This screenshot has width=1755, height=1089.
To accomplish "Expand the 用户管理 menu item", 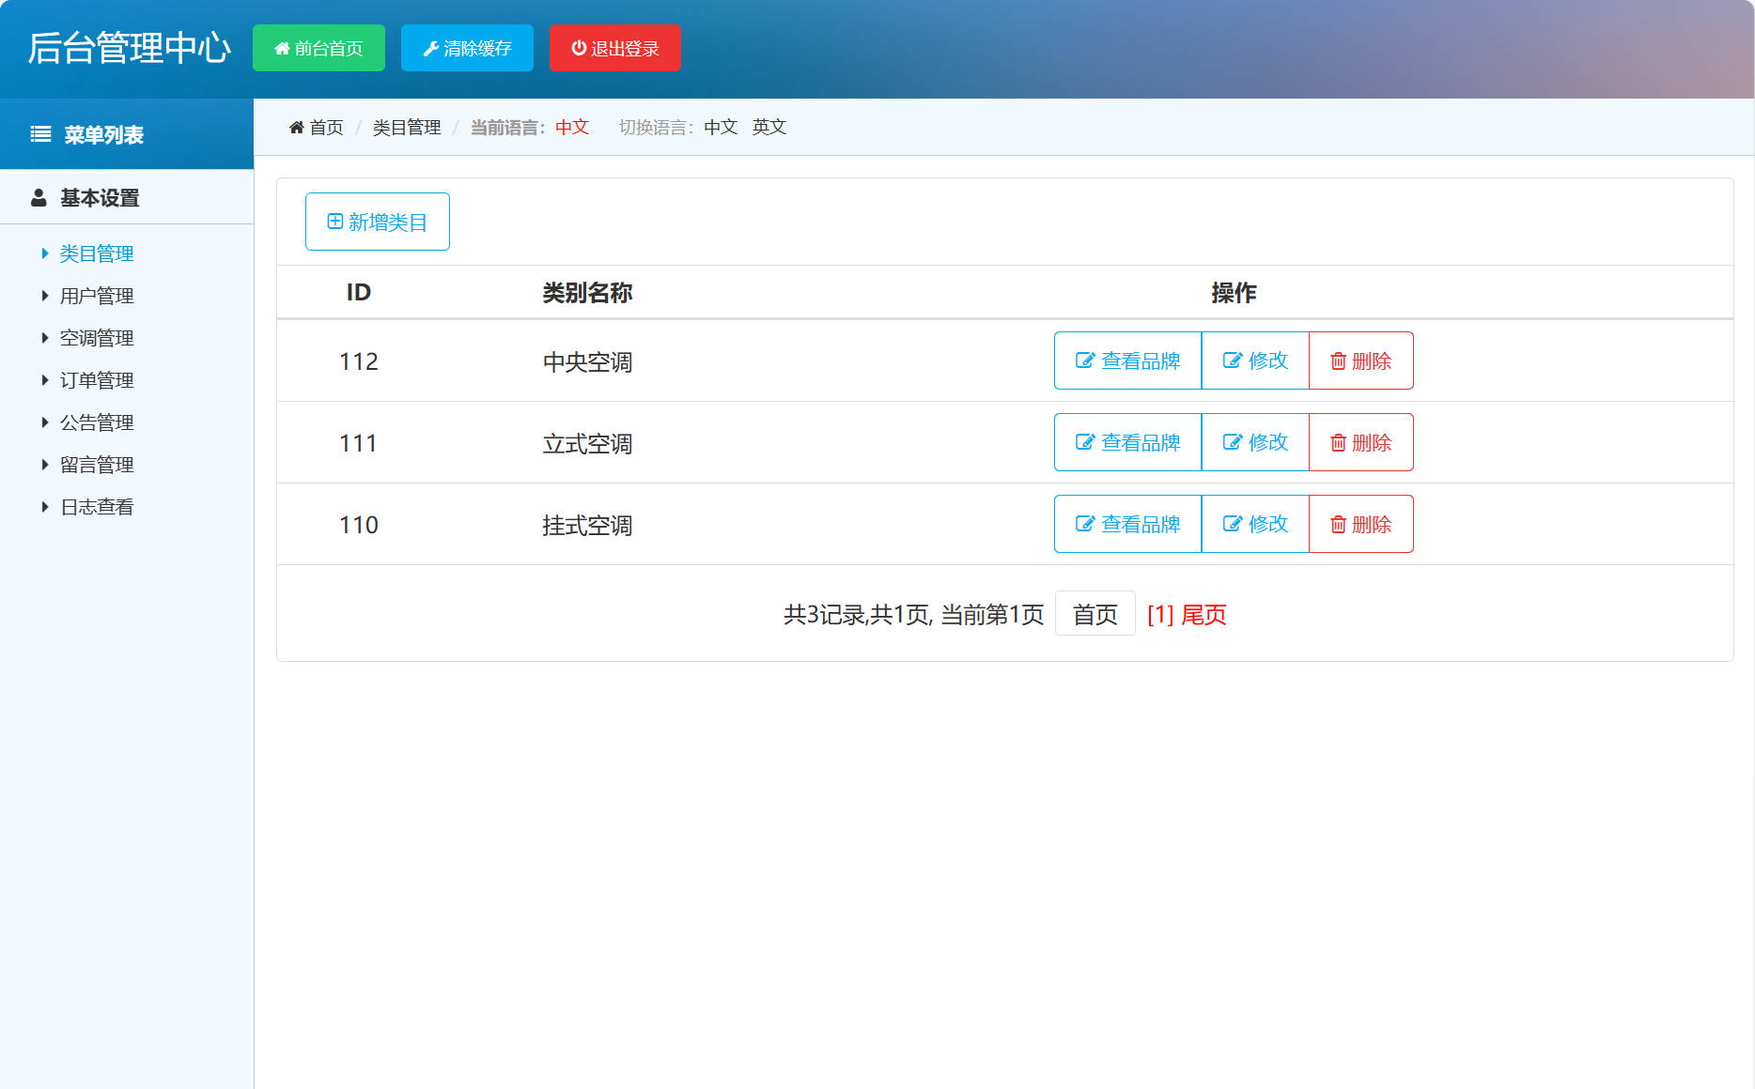I will [x=96, y=295].
